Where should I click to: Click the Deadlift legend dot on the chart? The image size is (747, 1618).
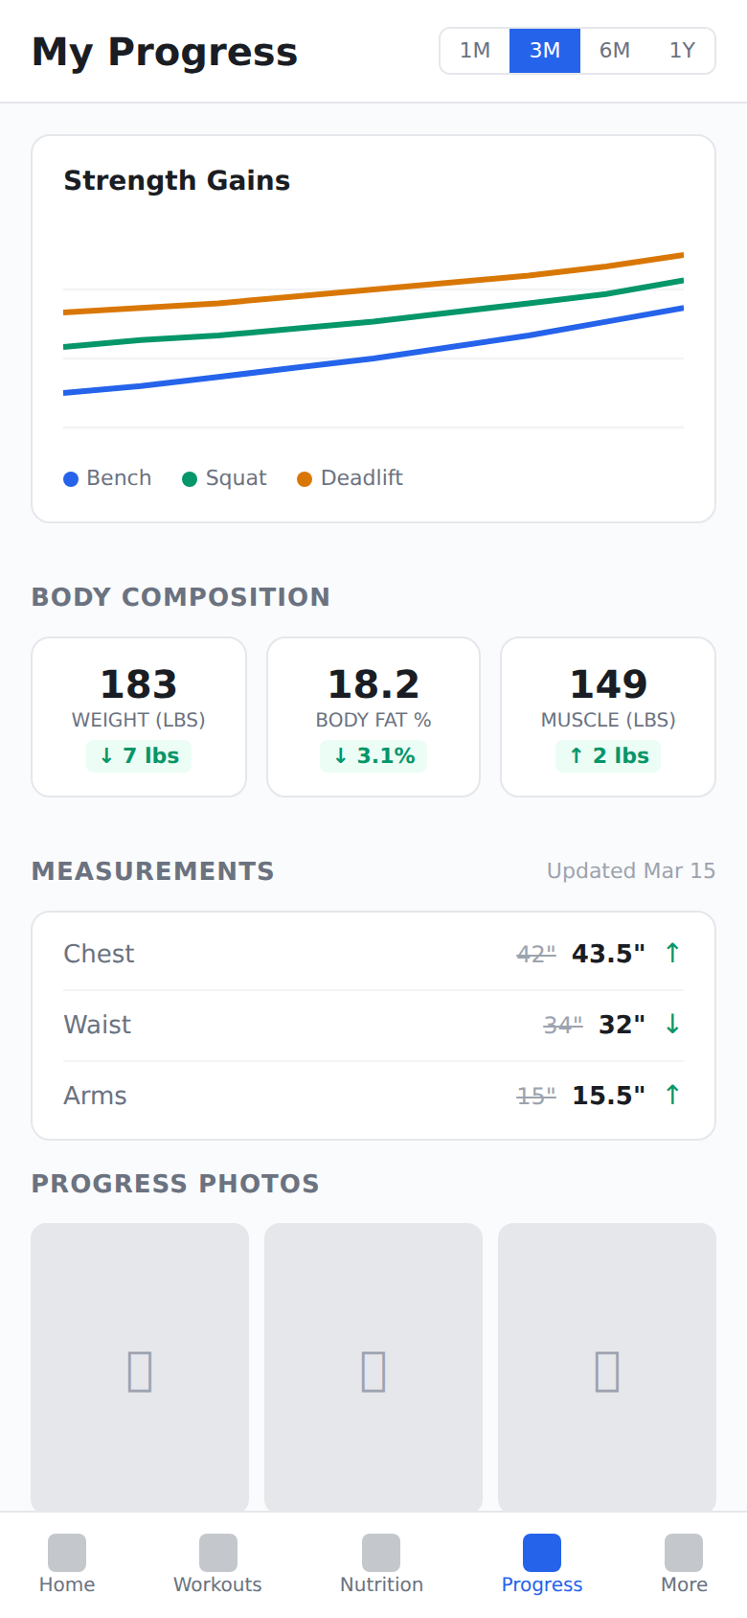coord(304,477)
